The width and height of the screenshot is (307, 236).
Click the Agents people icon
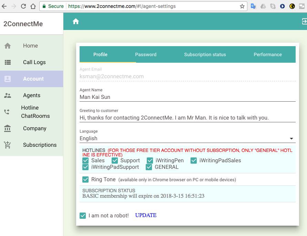coord(8,95)
